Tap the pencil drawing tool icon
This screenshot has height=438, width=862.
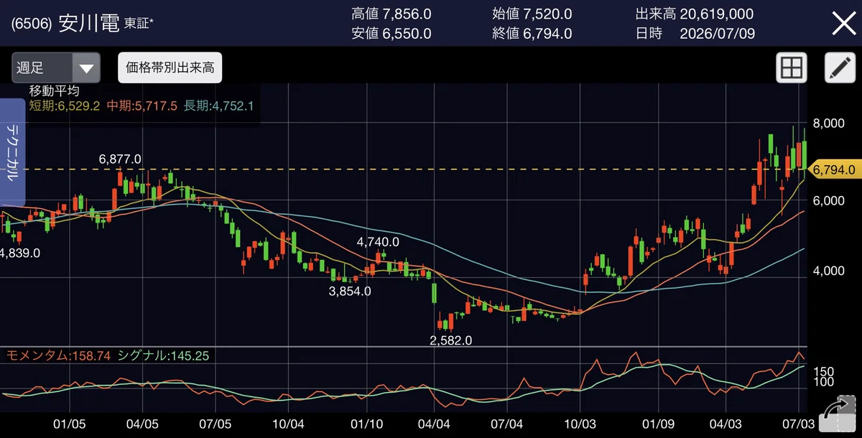click(x=838, y=68)
